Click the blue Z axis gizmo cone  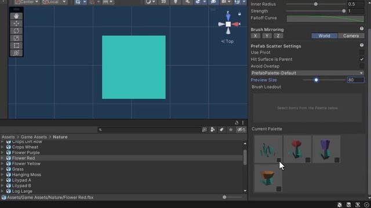228,17
